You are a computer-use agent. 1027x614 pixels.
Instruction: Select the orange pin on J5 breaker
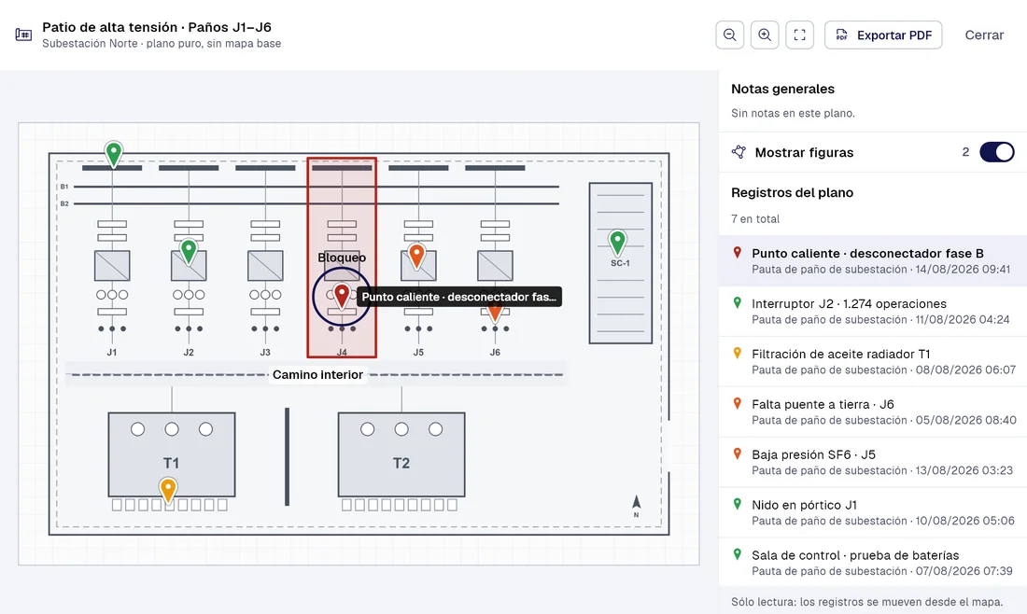click(x=416, y=256)
